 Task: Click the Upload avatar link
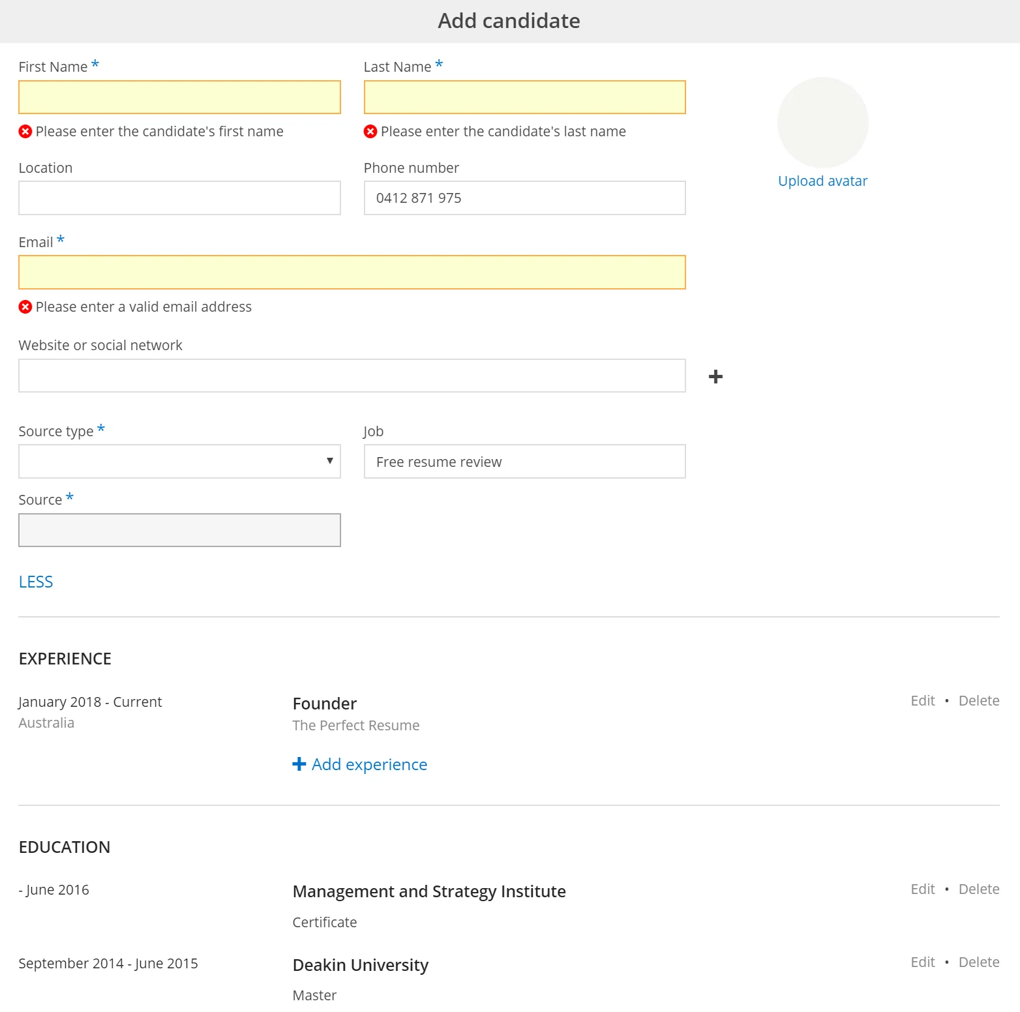(822, 181)
